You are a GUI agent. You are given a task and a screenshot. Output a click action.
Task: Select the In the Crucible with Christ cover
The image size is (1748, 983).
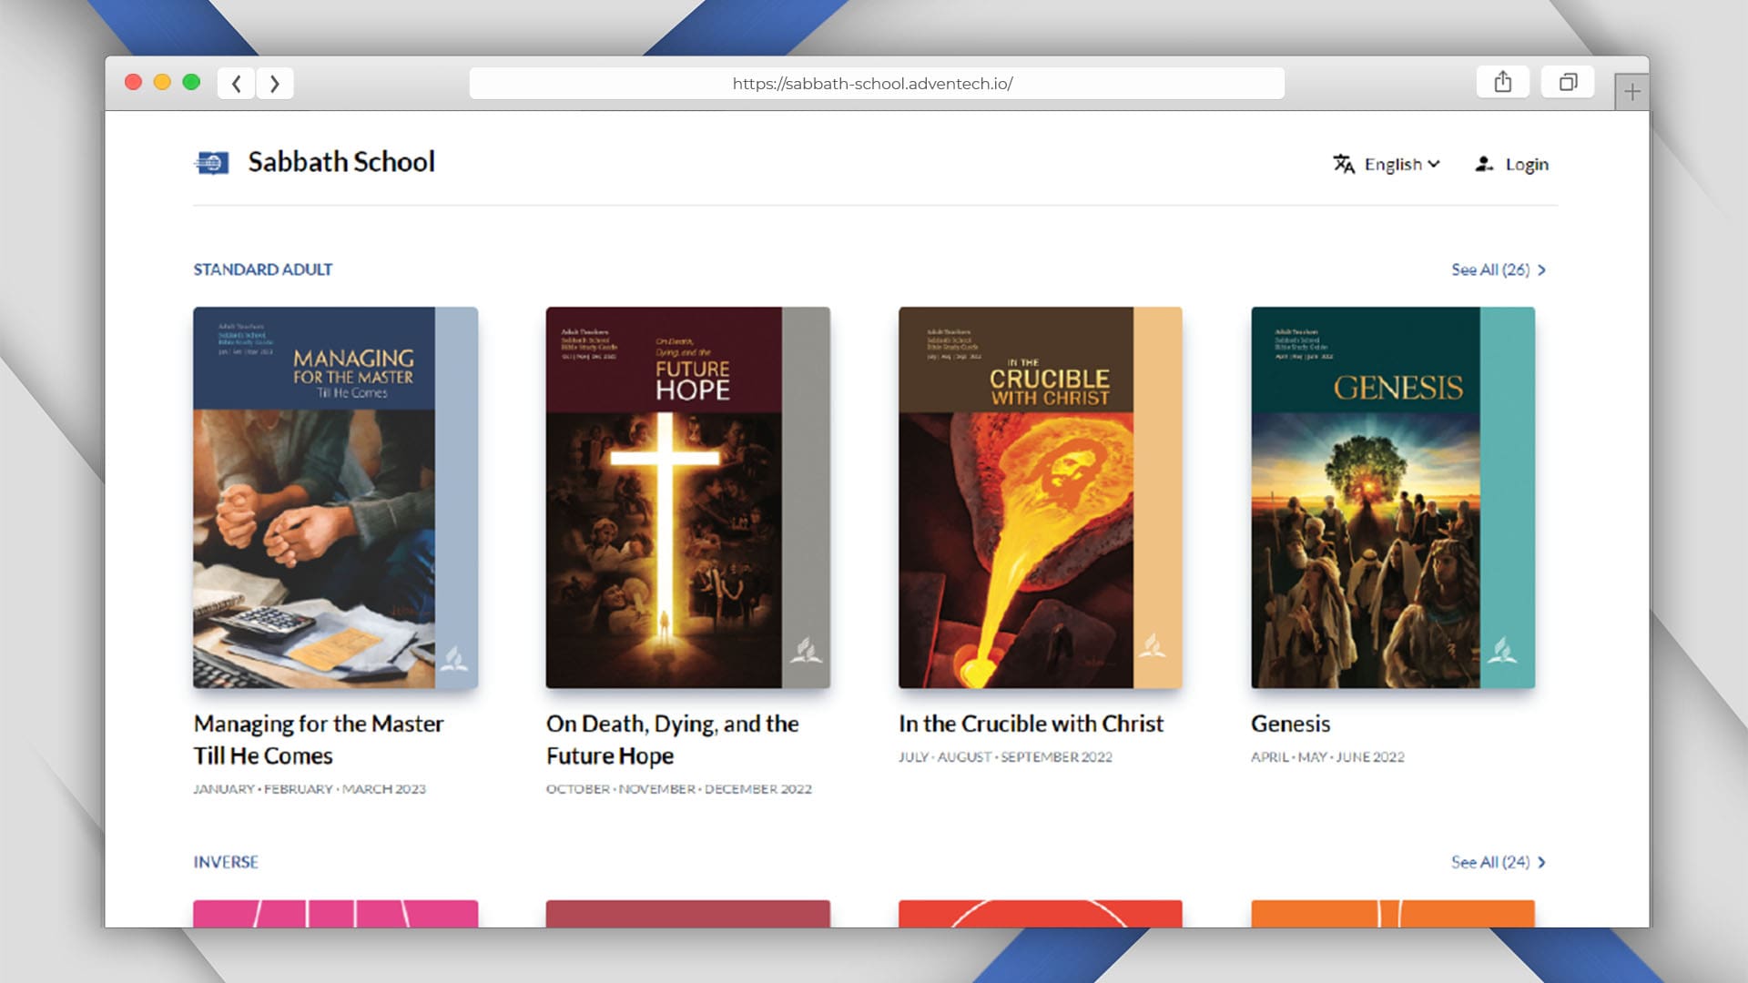1041,498
